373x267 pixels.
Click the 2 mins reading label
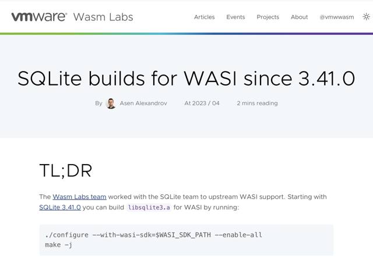point(257,104)
